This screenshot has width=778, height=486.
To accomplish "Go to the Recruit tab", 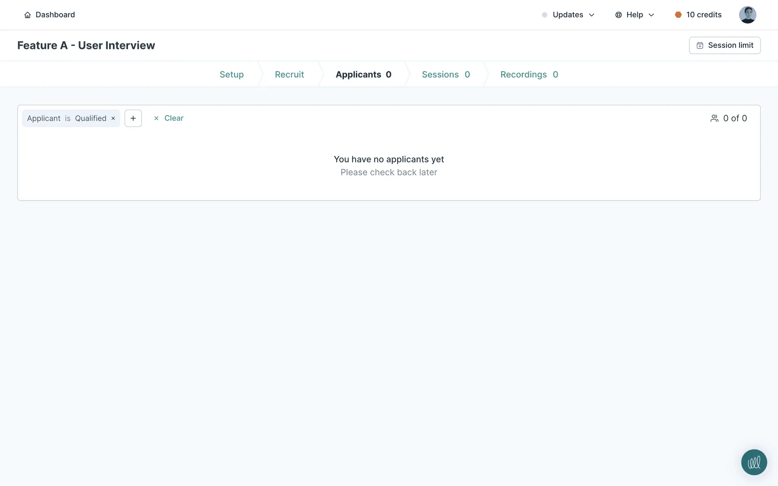I will [289, 75].
